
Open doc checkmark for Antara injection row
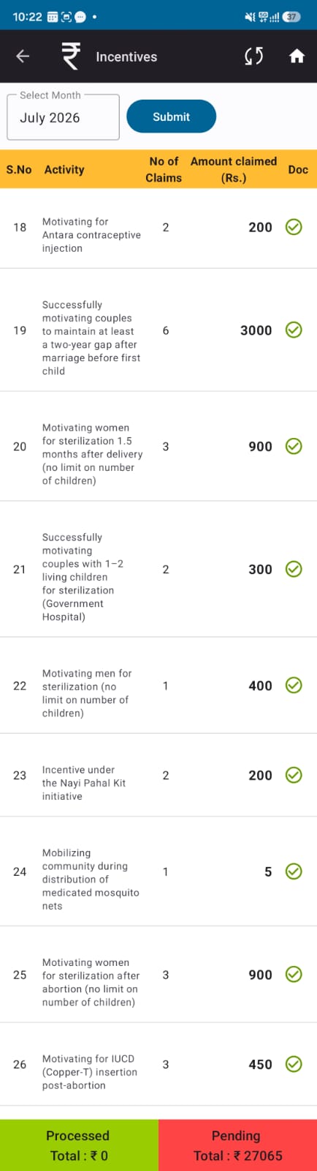tap(294, 227)
